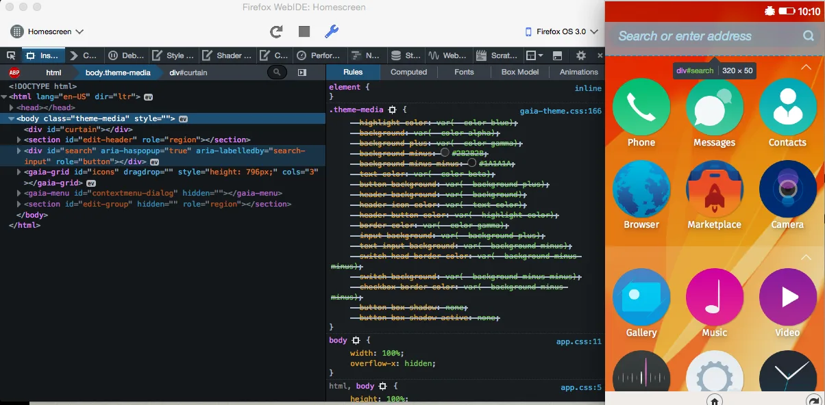825x405 pixels.
Task: Open the Clock app icon
Action: [787, 371]
